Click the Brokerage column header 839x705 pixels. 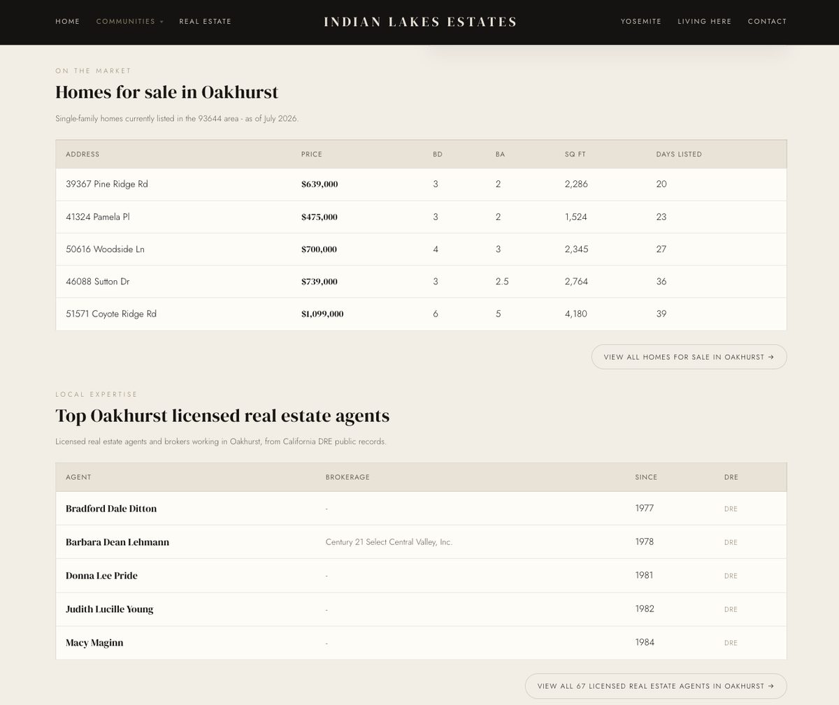pos(347,477)
